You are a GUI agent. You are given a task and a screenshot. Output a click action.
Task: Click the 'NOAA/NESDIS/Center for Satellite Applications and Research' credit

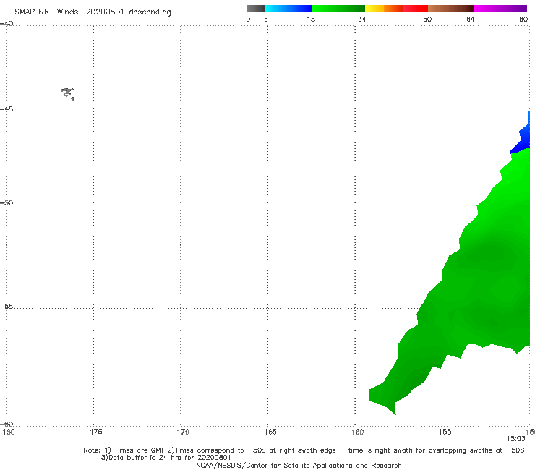click(299, 466)
